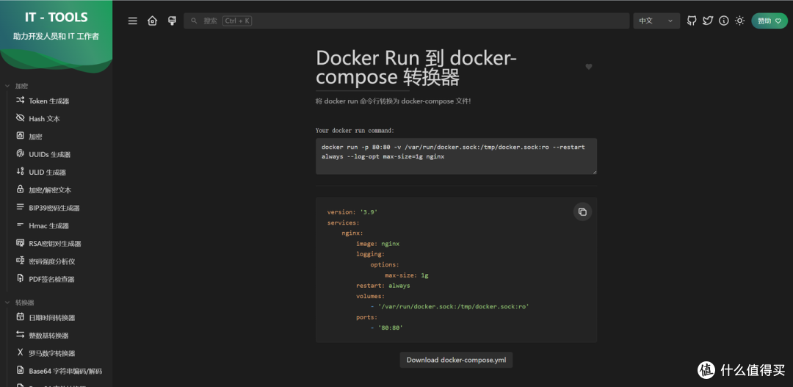The width and height of the screenshot is (793, 387).
Task: Click the 'restart: always' line
Action: click(383, 286)
